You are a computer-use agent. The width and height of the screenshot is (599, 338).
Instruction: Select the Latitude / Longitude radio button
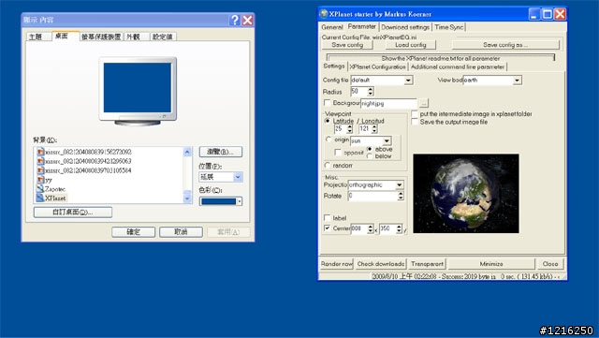[328, 121]
